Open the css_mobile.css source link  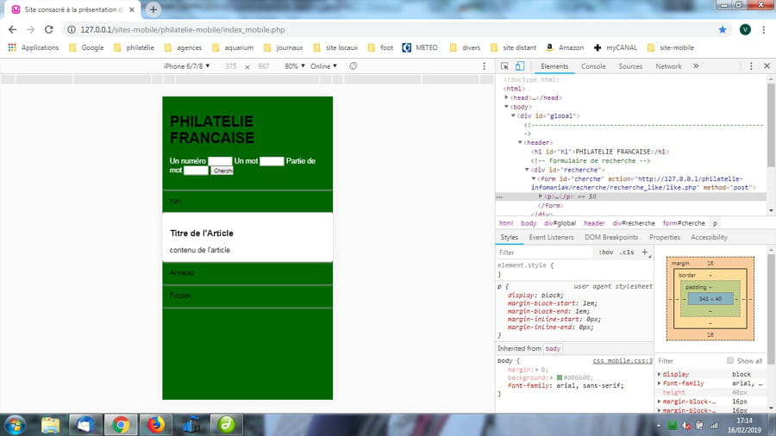622,361
